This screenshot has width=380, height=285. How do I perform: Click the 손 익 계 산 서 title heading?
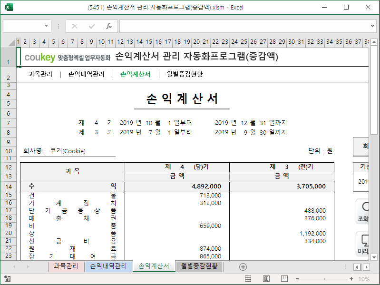pos(182,99)
